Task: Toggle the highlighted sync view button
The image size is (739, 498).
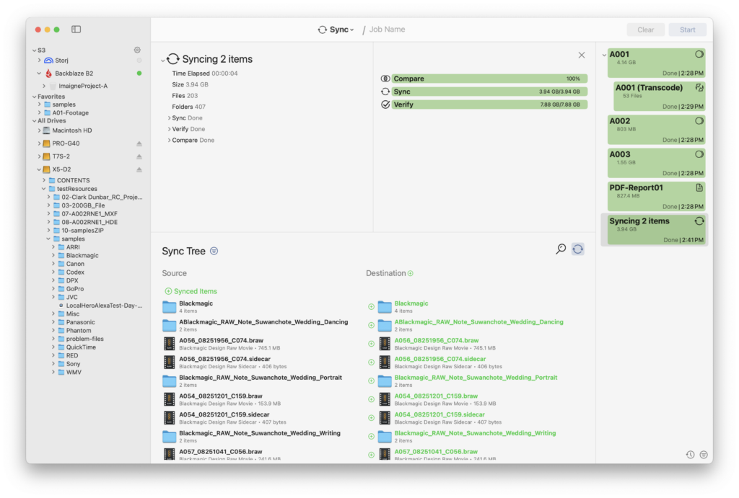Action: tap(577, 249)
